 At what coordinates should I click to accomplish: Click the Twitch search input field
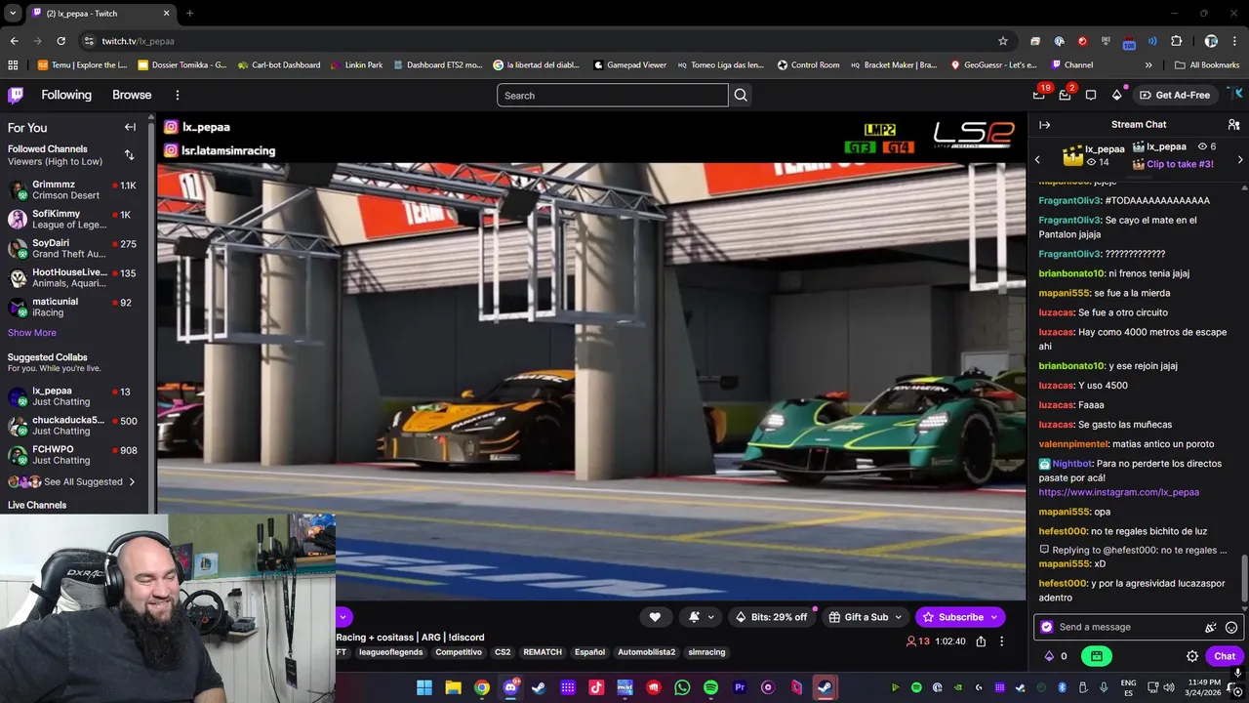click(613, 95)
